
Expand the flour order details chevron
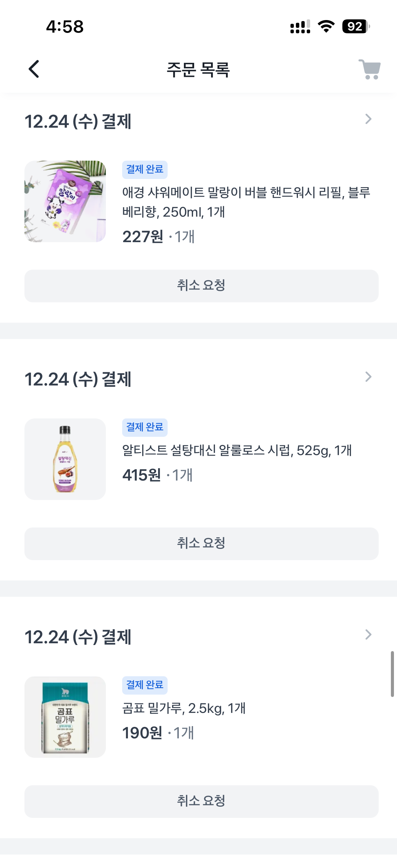click(x=368, y=635)
